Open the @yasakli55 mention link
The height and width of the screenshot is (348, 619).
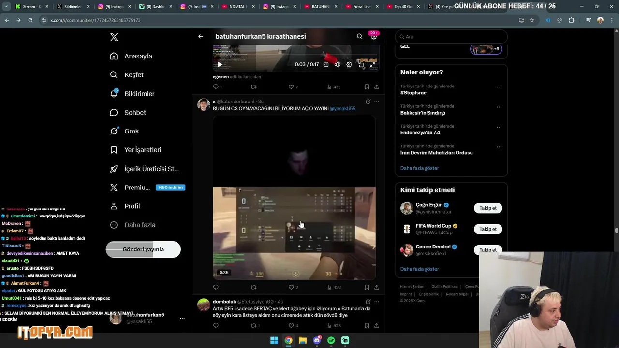coord(342,109)
